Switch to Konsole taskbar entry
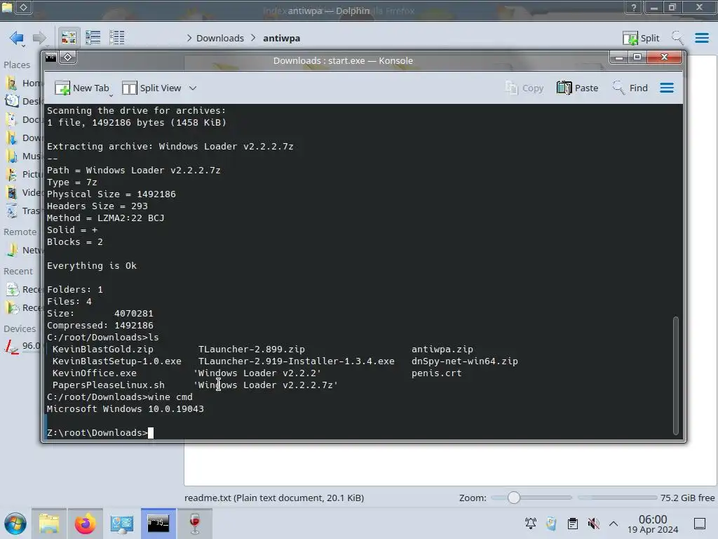Image resolution: width=718 pixels, height=539 pixels. 158,524
